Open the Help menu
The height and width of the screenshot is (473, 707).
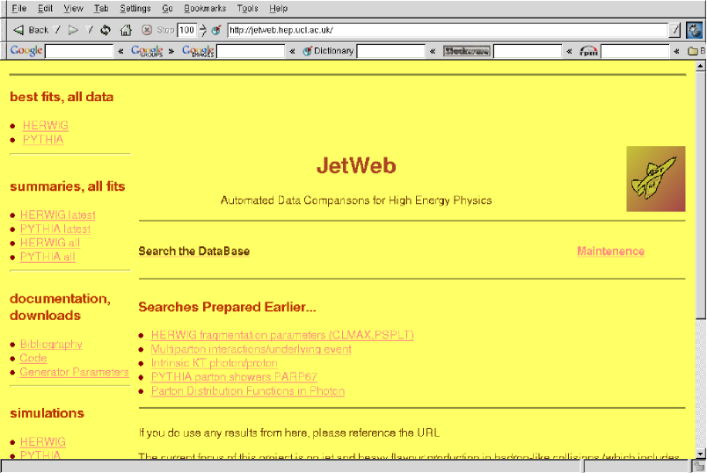(278, 8)
